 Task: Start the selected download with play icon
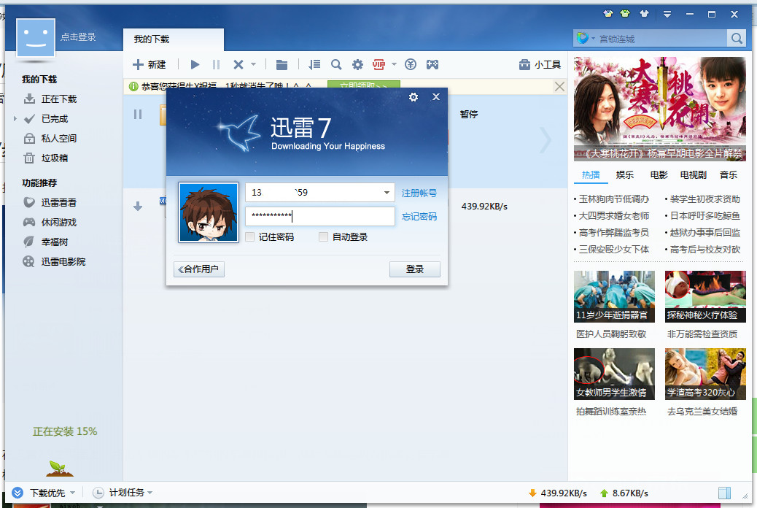click(194, 64)
